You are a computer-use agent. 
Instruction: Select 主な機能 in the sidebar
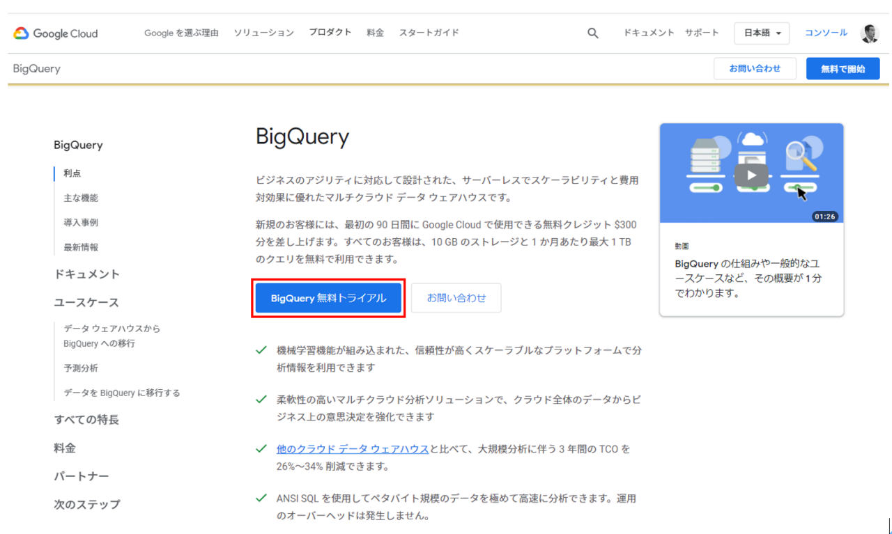click(81, 198)
